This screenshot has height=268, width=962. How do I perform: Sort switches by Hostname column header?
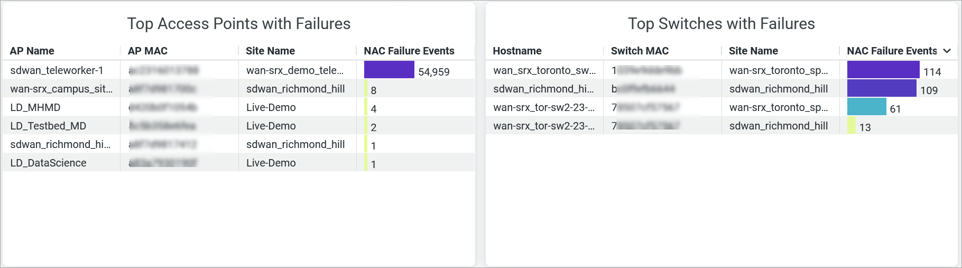pyautogui.click(x=517, y=51)
